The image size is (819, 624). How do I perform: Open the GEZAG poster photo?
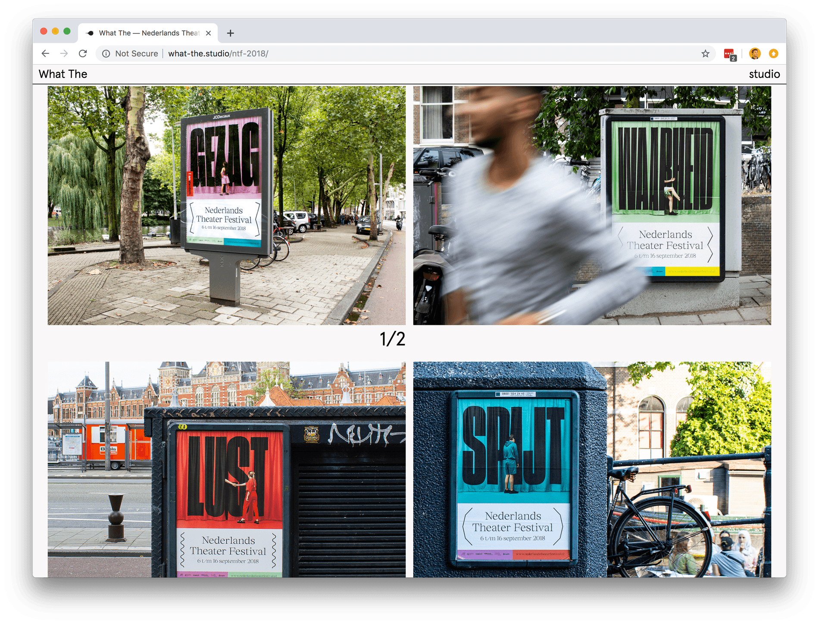pos(227,205)
